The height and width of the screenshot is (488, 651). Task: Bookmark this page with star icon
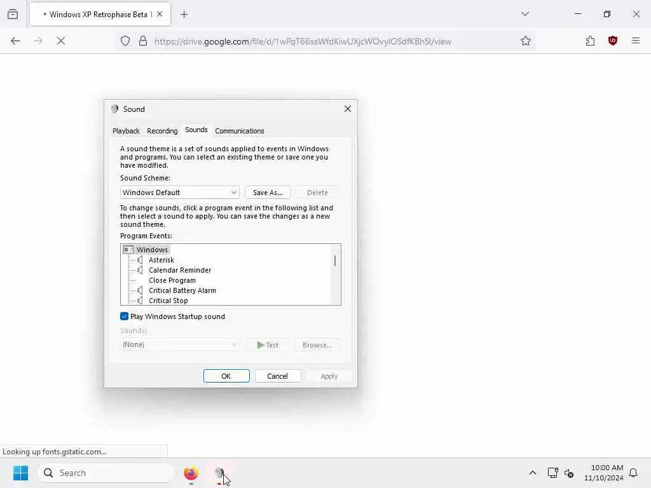(526, 41)
